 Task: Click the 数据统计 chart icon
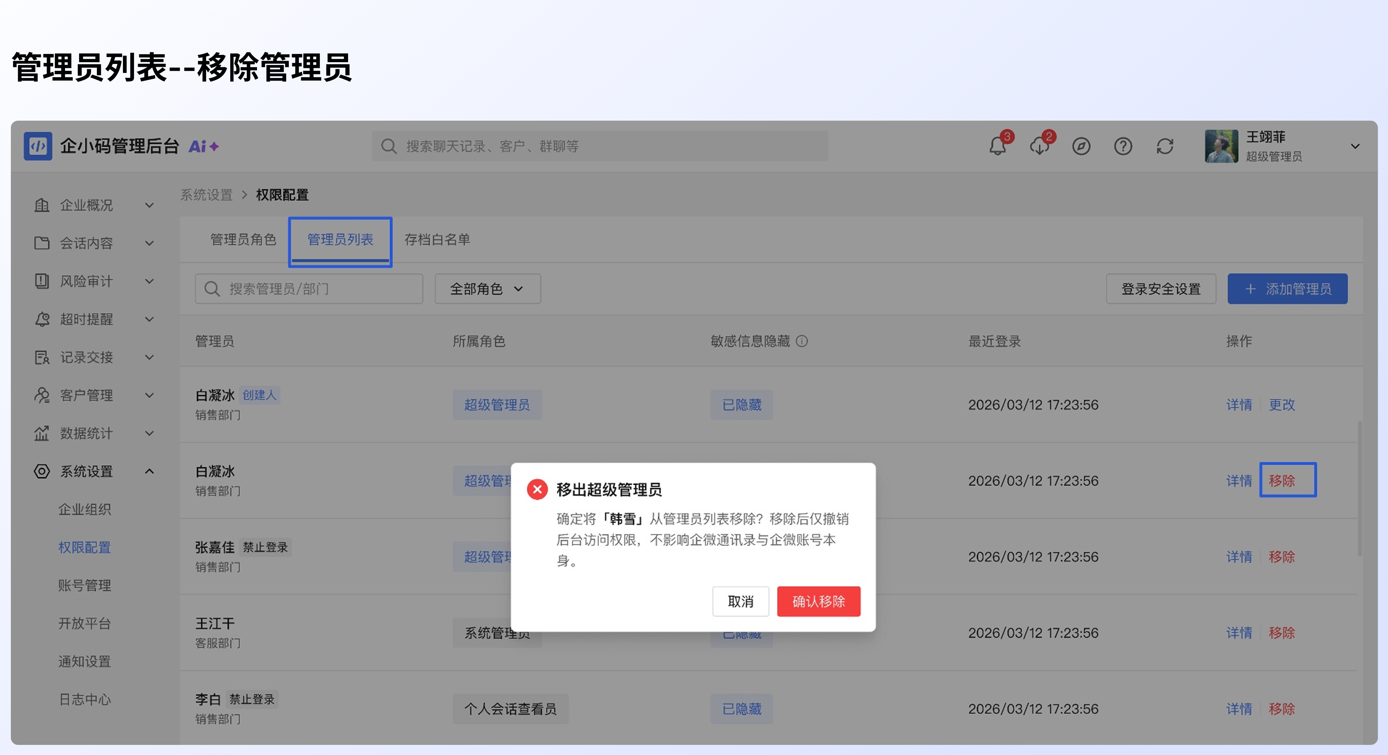click(x=42, y=433)
